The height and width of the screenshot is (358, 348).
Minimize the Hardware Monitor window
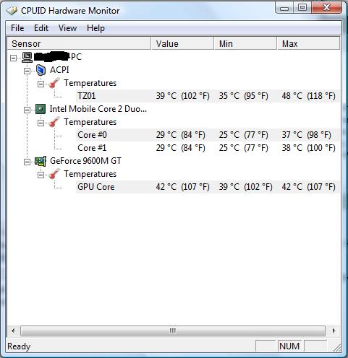click(284, 8)
